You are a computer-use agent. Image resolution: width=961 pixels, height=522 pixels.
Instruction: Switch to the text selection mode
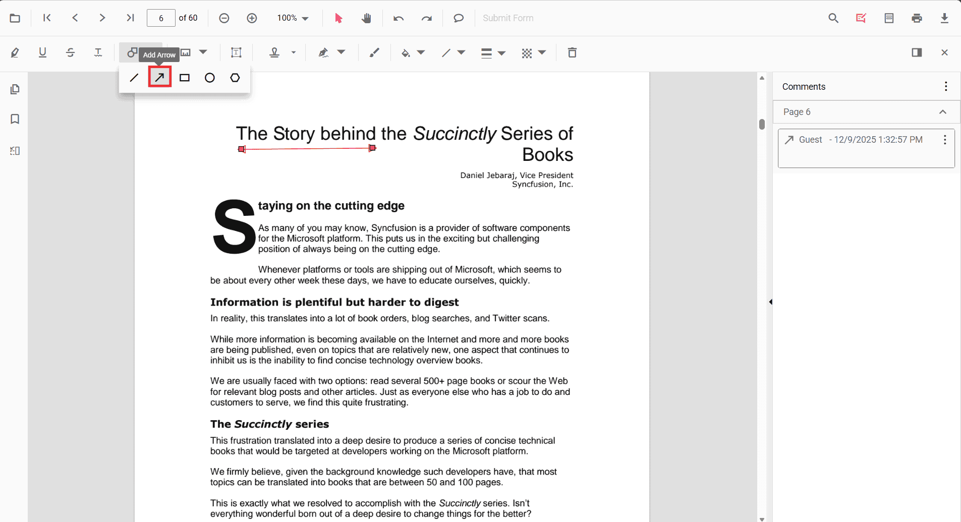pos(338,18)
